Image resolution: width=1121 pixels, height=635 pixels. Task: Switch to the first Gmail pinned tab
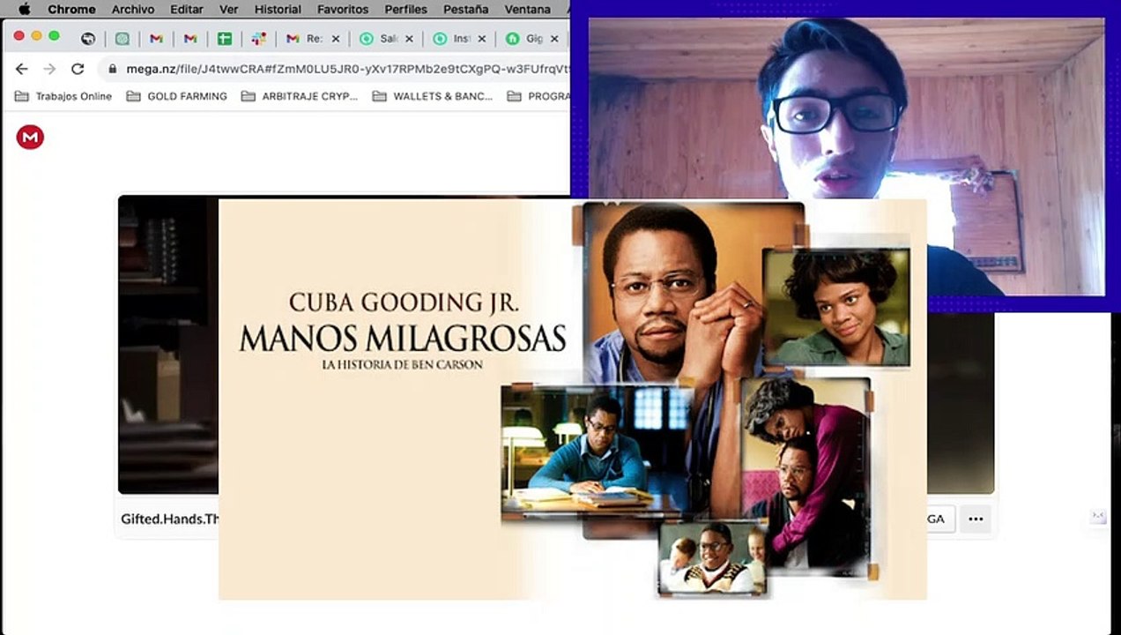(156, 39)
